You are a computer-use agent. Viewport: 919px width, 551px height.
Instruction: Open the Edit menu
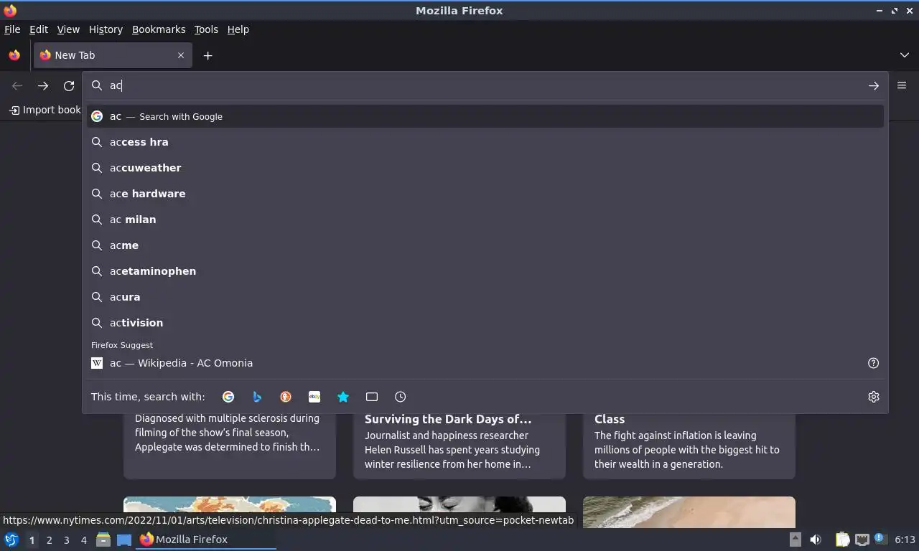(39, 29)
